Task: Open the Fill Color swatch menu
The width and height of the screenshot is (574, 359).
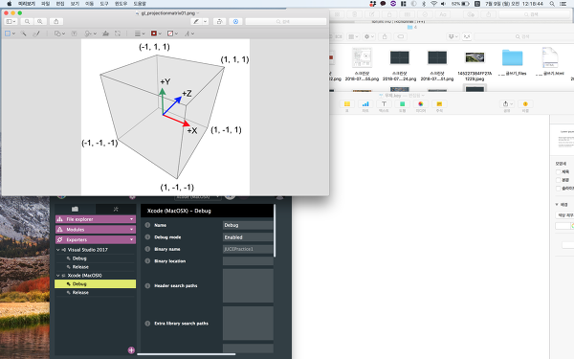Action: [x=172, y=34]
